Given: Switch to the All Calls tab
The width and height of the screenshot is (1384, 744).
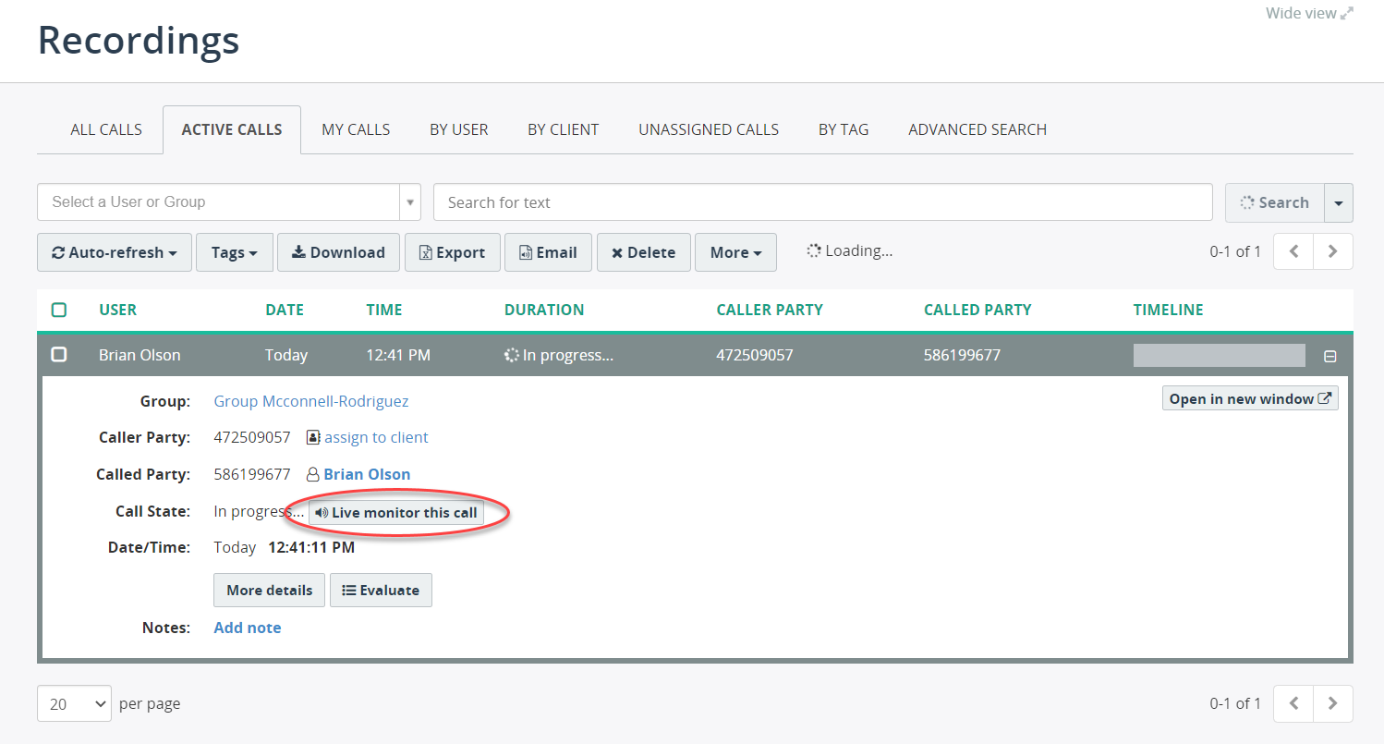Looking at the screenshot, I should click(106, 129).
